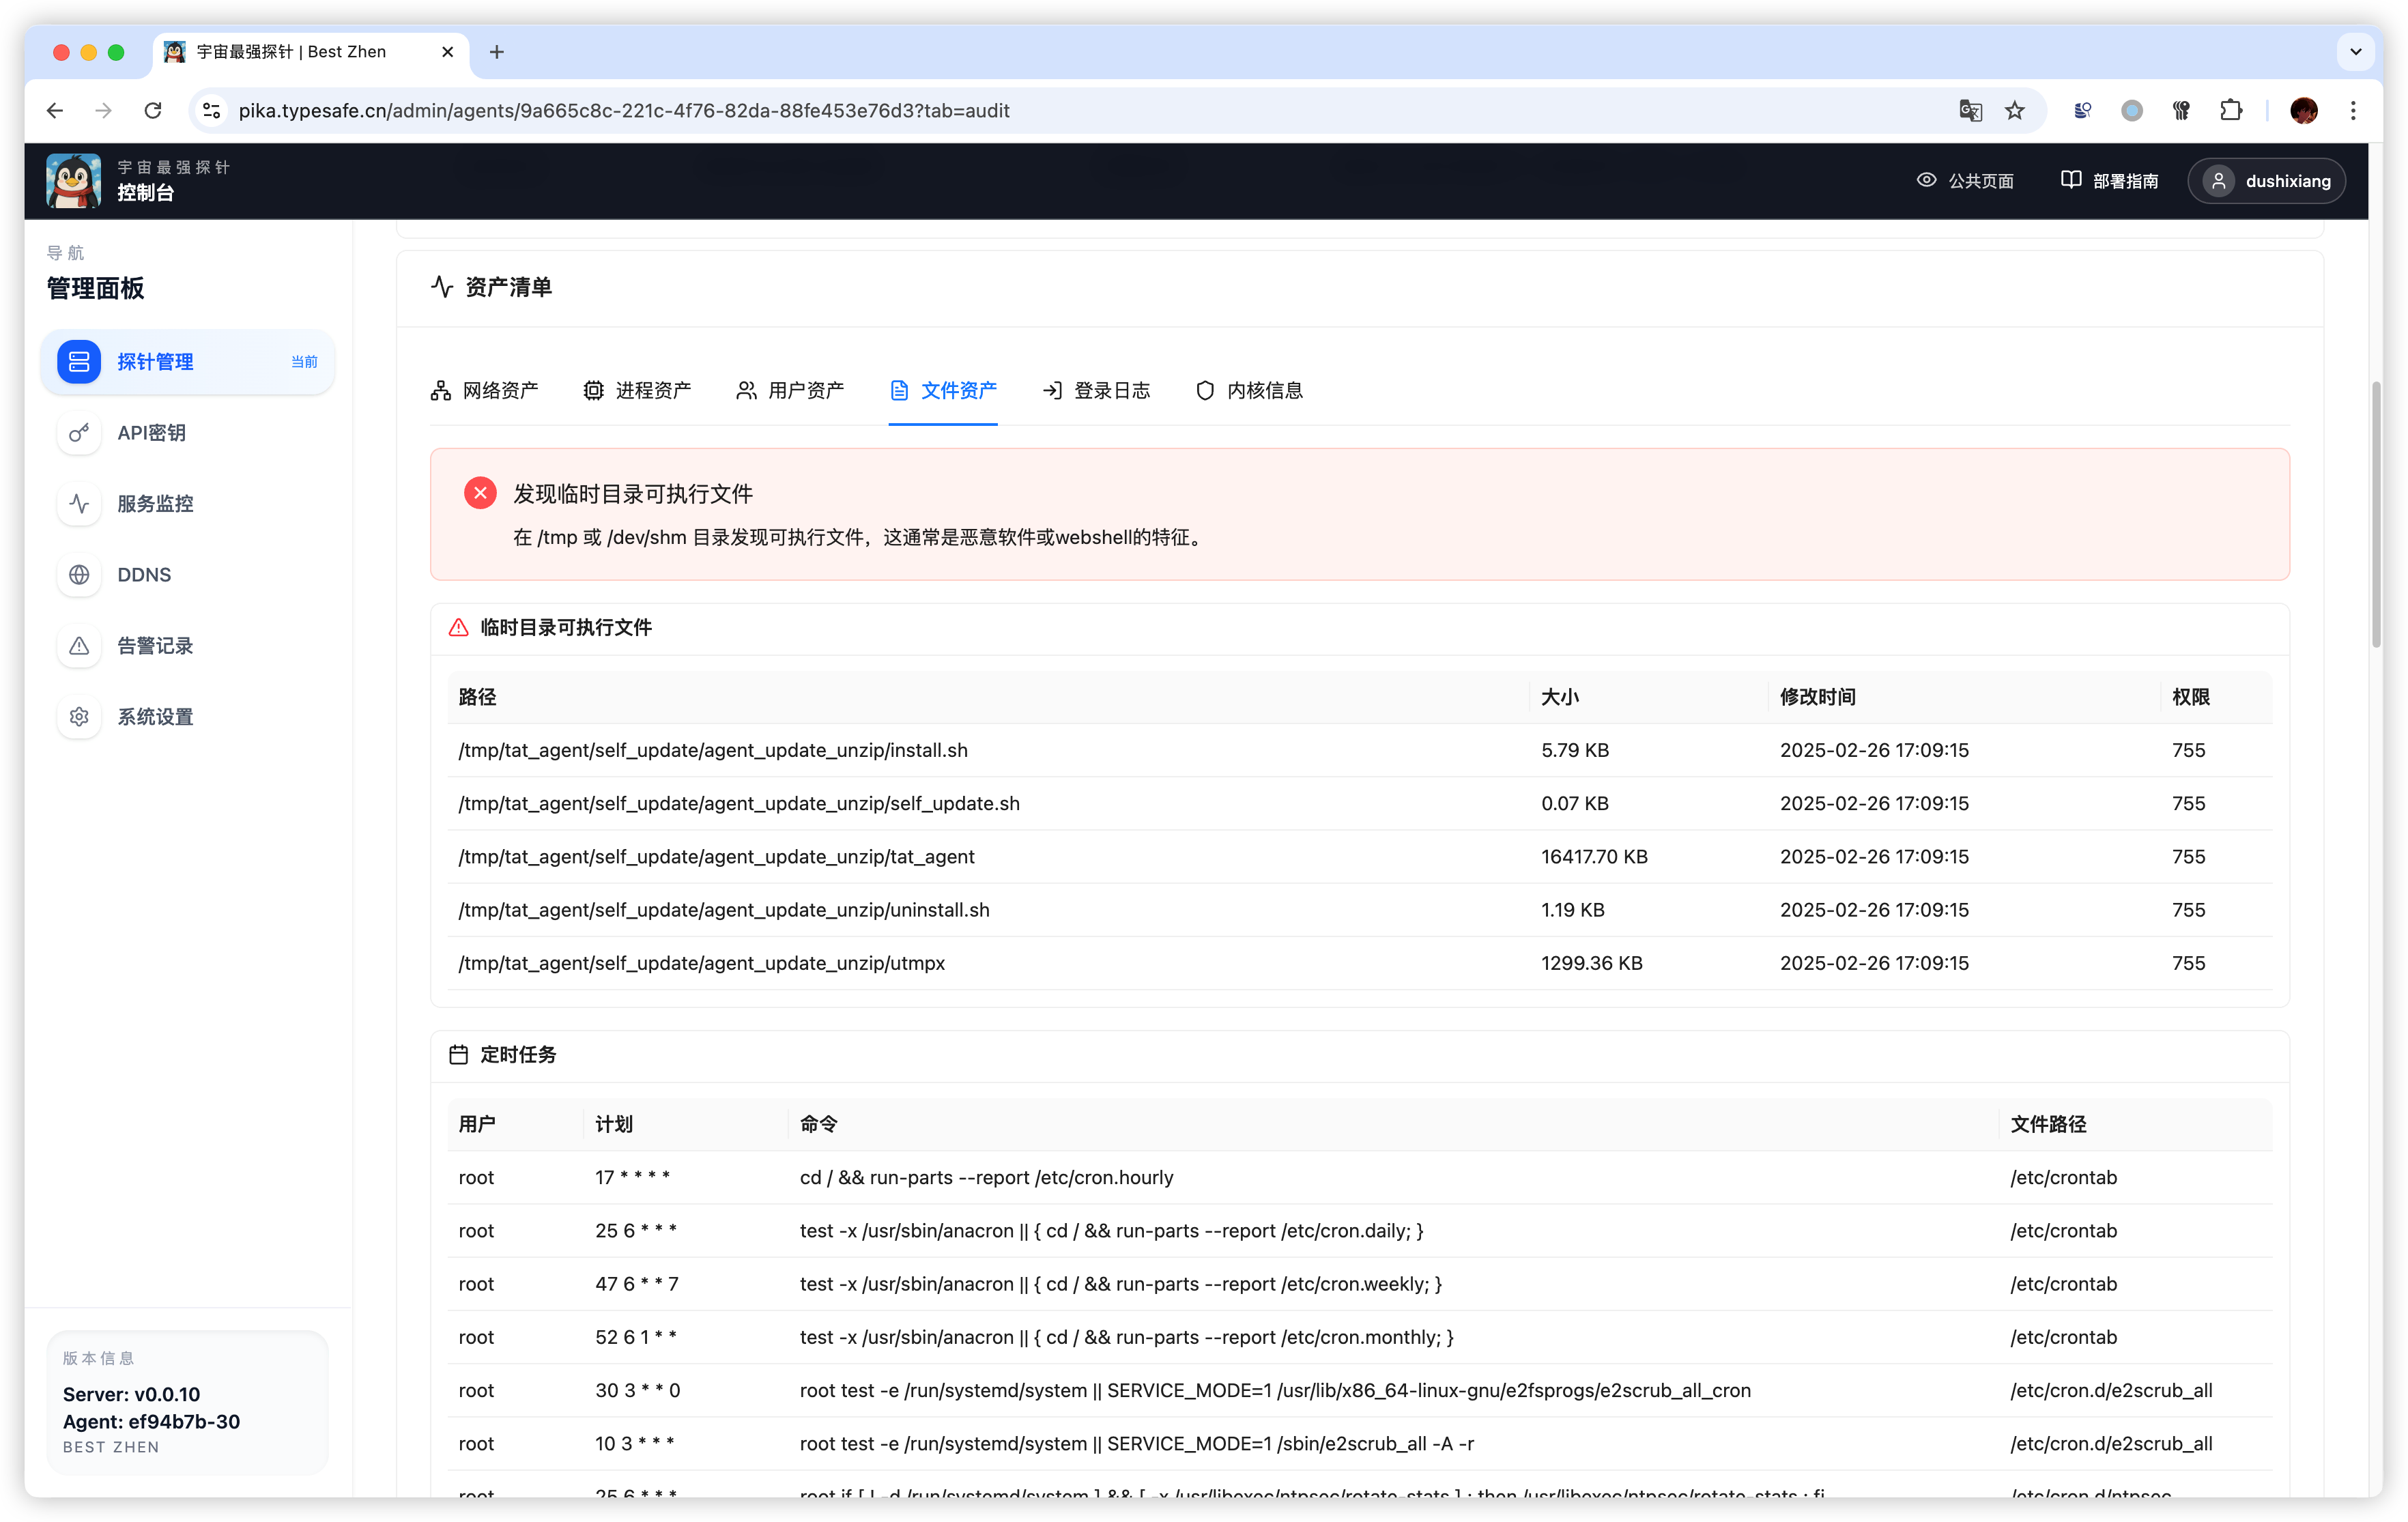
Task: Select the DDNS globe icon
Action: (x=79, y=575)
